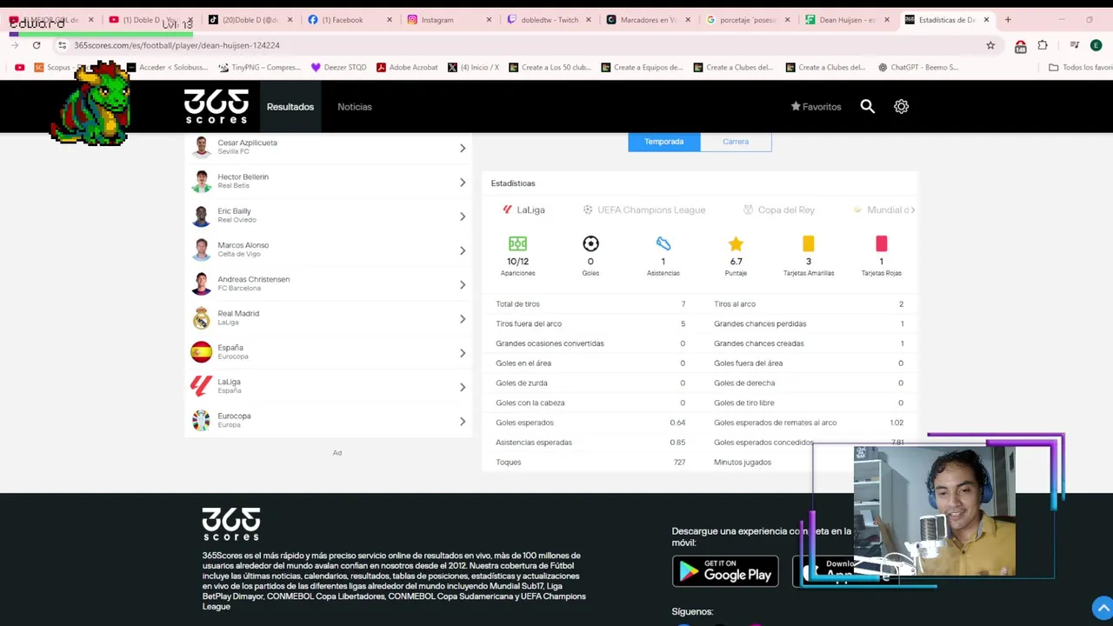This screenshot has height=626, width=1113.
Task: Open Andreas Christensen player name link
Action: [253, 279]
